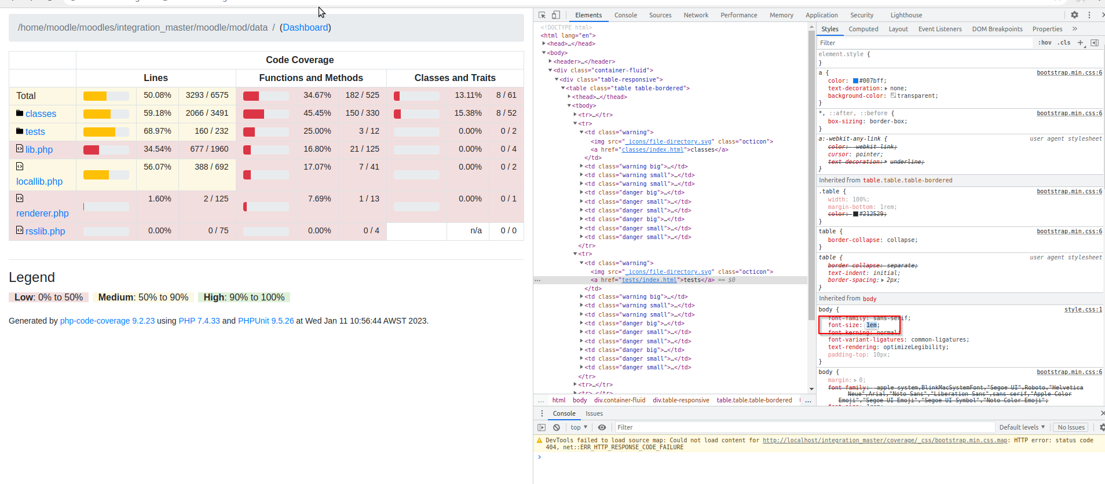Open the Lighthouse tab
This screenshot has height=484, width=1105.
pos(906,15)
